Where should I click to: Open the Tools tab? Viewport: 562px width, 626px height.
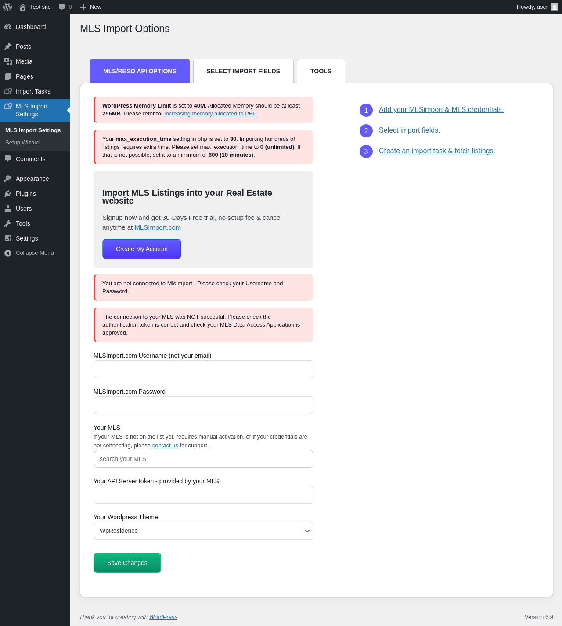(321, 71)
